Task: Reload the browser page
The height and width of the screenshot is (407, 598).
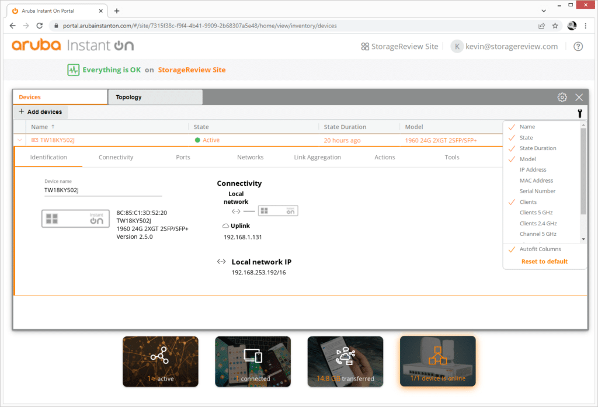Action: (39, 26)
